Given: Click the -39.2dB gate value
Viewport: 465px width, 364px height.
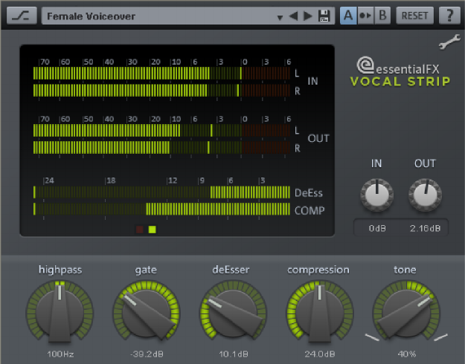Looking at the screenshot, I should click(147, 354).
